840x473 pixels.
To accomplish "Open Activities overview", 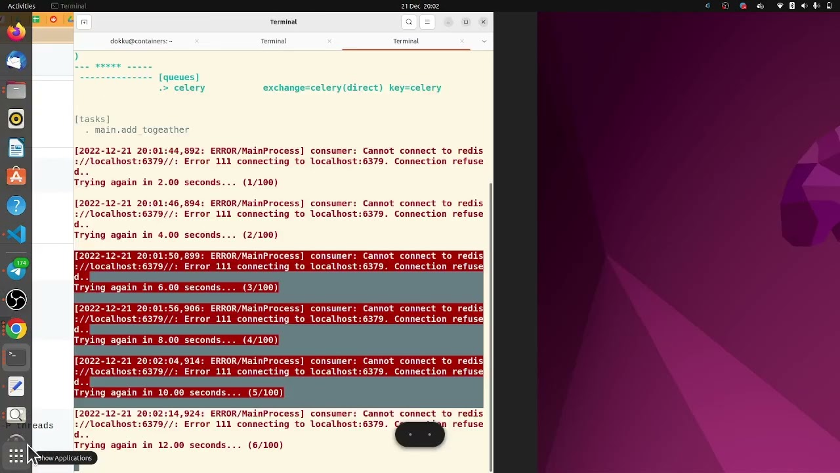I will [21, 6].
